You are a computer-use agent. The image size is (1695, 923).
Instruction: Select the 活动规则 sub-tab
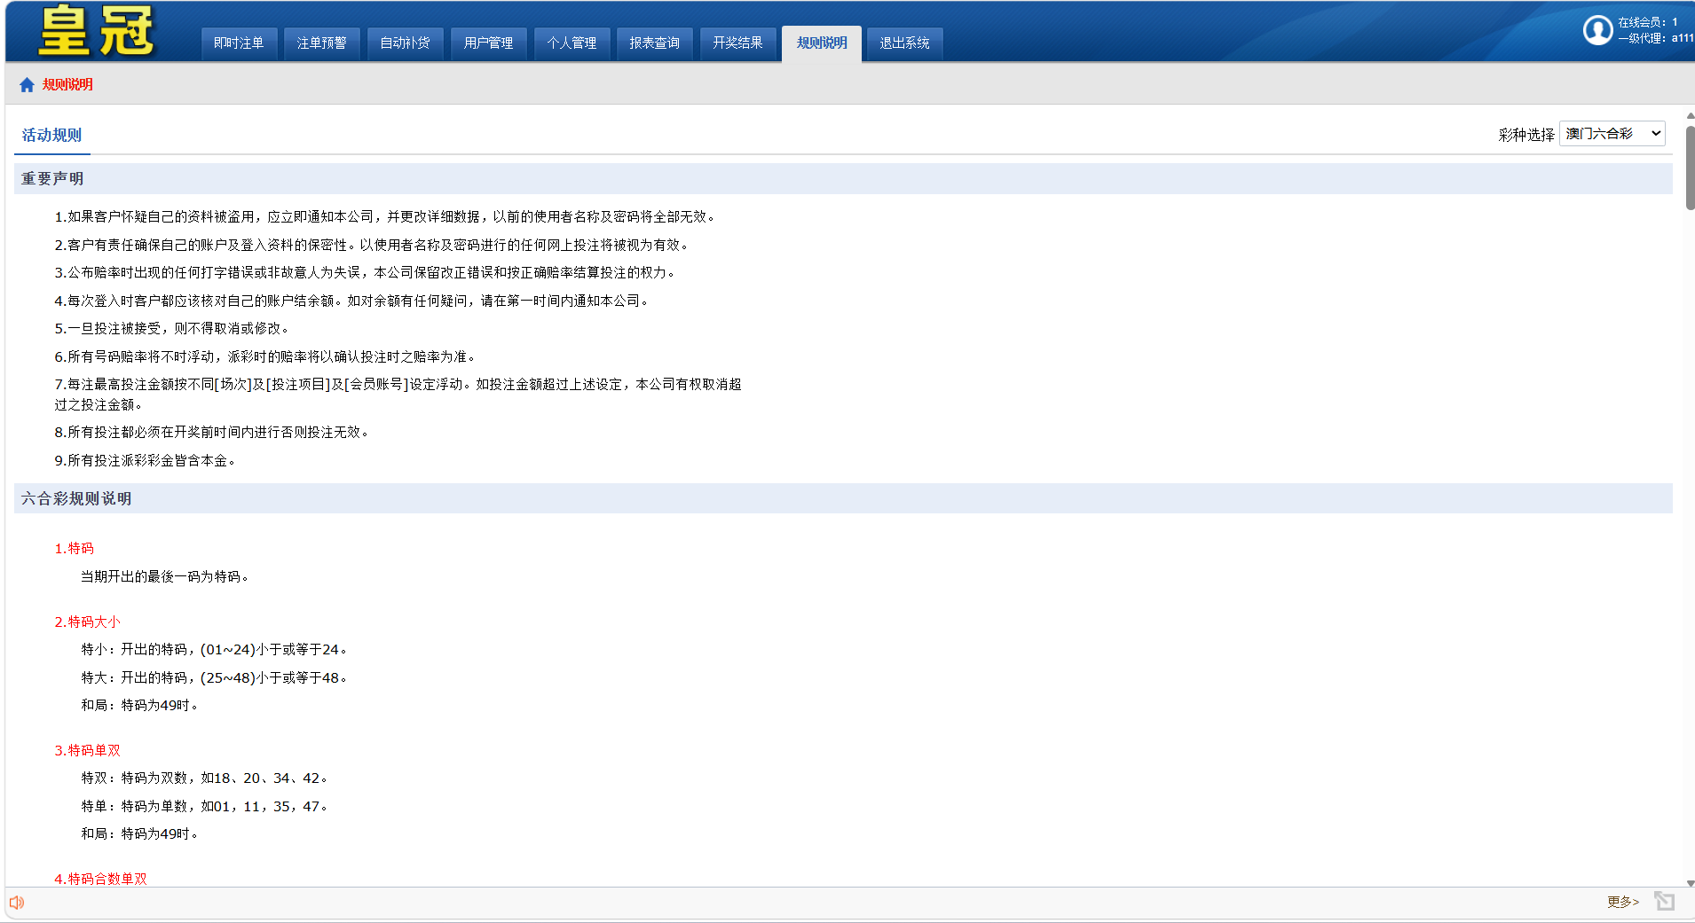point(51,136)
